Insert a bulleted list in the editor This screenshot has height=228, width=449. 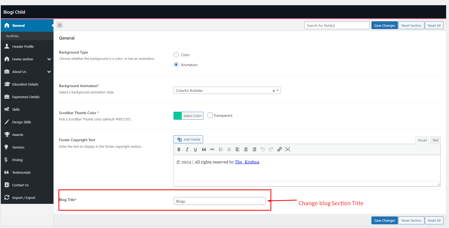[x=221, y=149]
